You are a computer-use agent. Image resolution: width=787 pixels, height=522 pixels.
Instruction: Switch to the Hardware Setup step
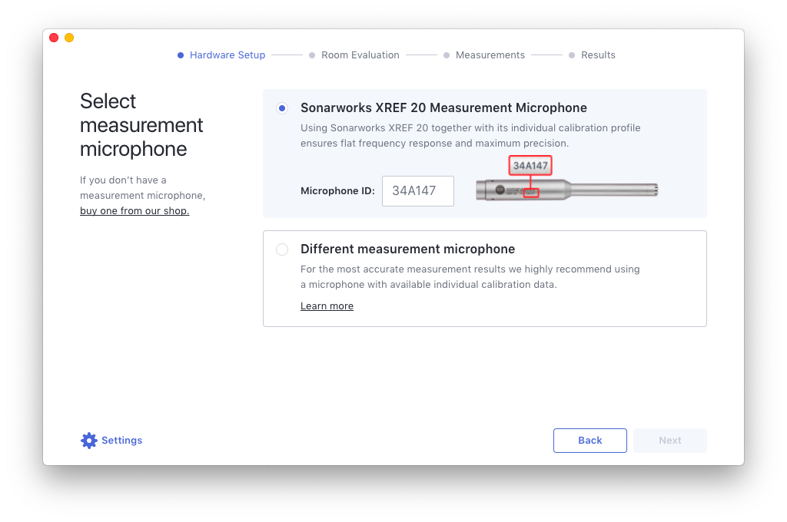pos(227,55)
